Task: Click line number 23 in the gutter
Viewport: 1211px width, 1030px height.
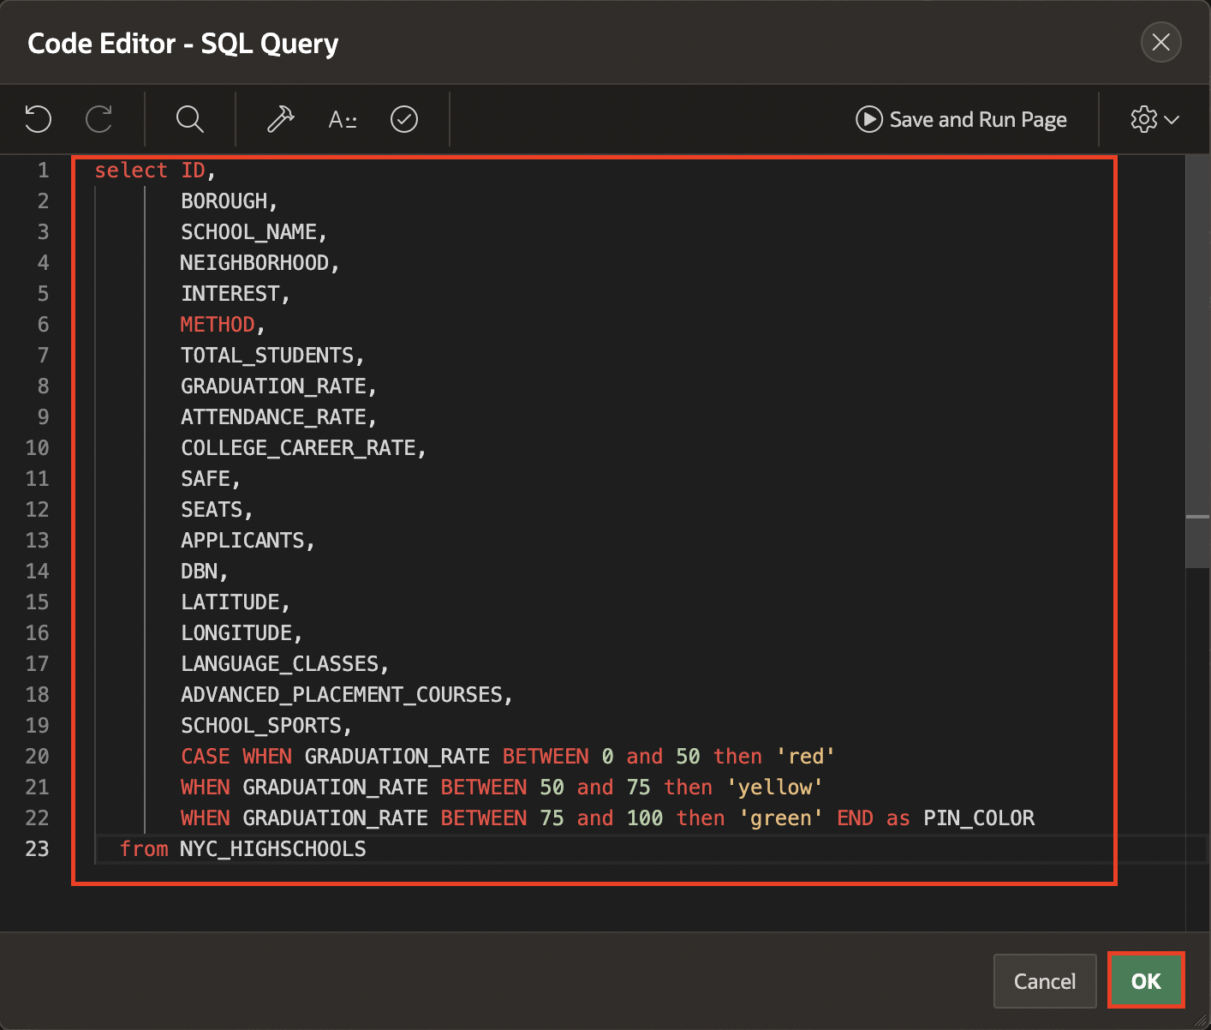Action: pos(37,849)
